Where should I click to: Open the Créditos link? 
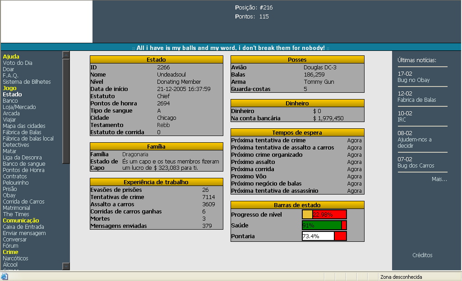tap(422, 255)
